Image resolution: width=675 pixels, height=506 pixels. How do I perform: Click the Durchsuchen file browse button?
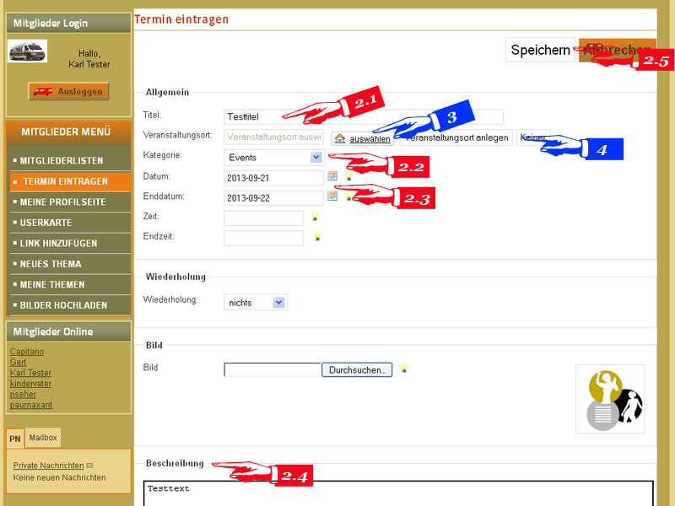tap(357, 369)
